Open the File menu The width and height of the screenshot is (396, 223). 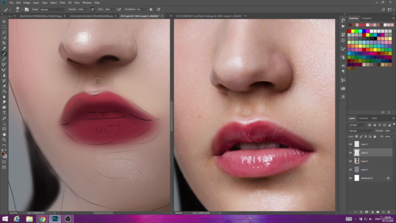pos(11,2)
